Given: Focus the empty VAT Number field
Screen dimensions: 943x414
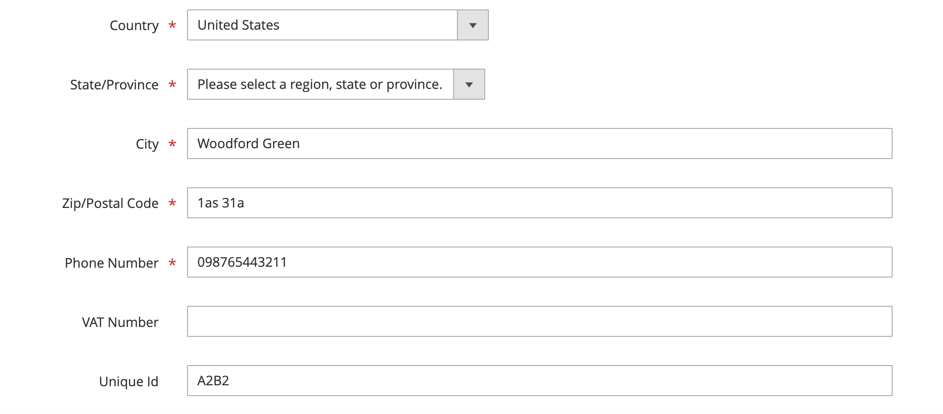Looking at the screenshot, I should point(540,321).
